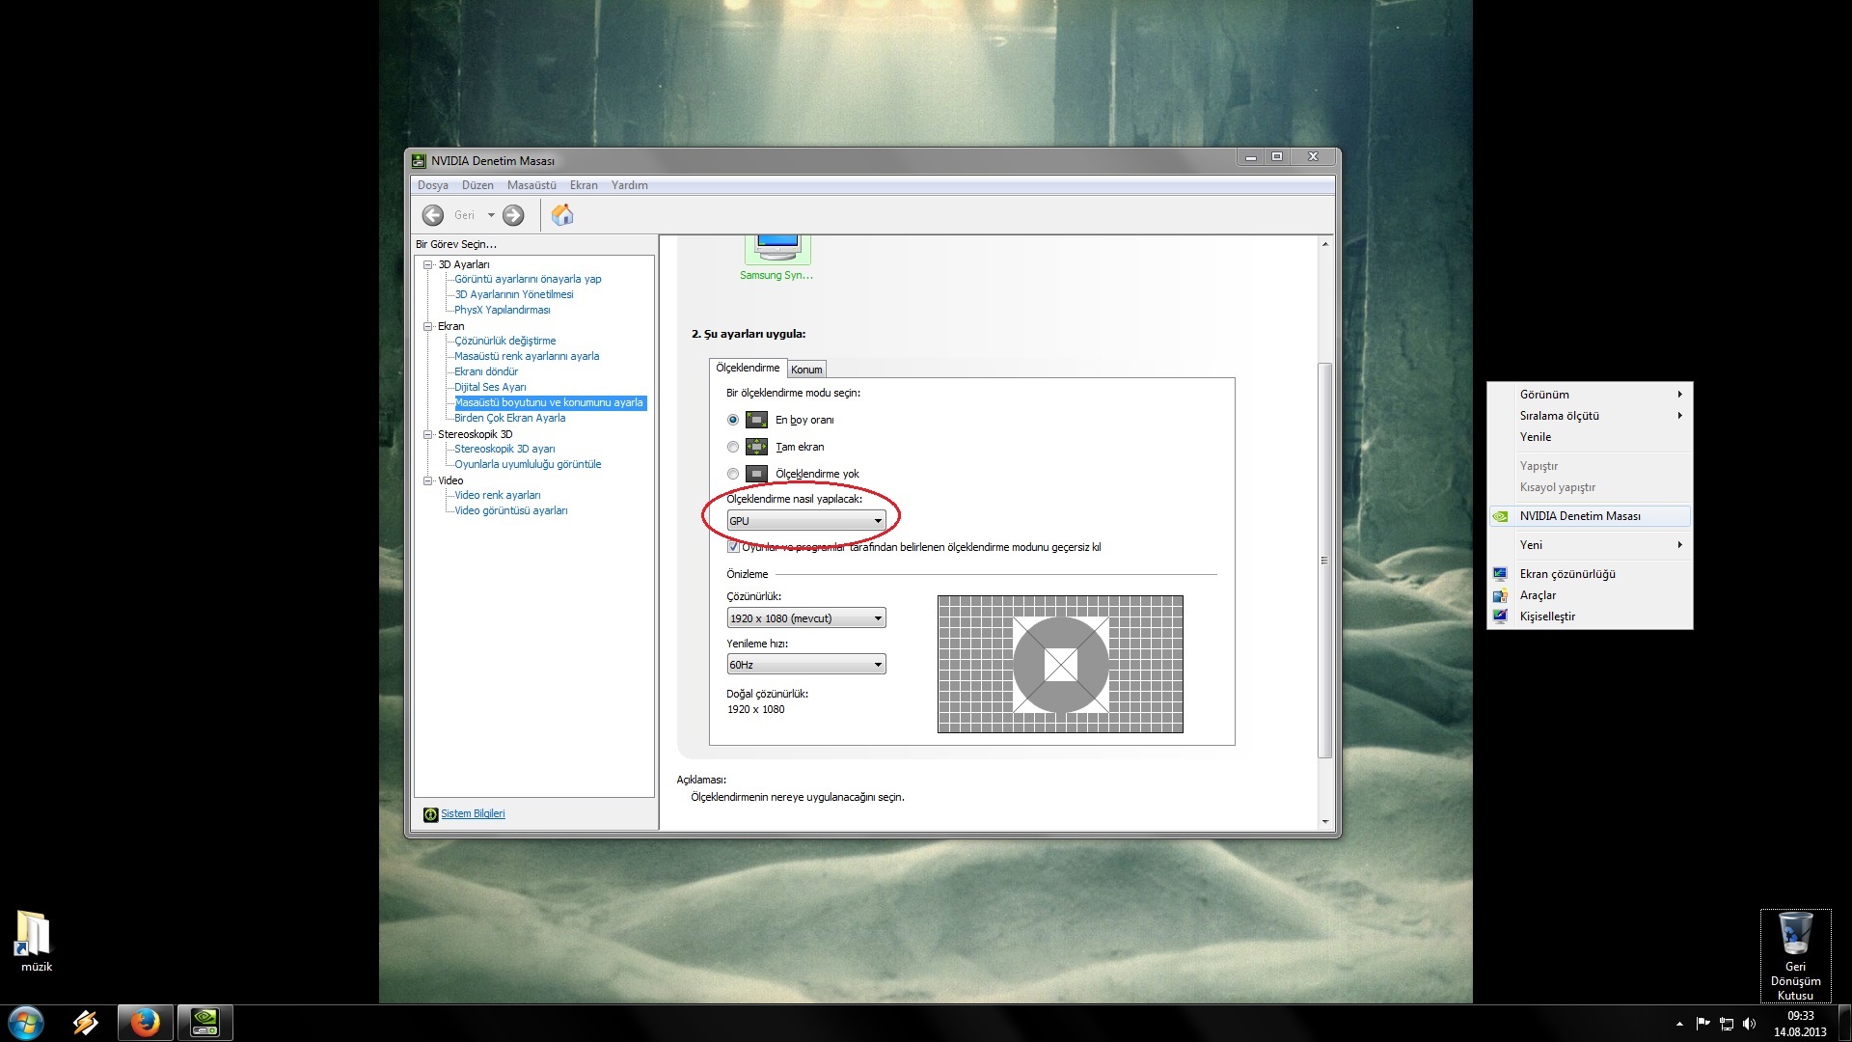Open Ekranı döndür page
The width and height of the screenshot is (1852, 1042).
tap(486, 371)
